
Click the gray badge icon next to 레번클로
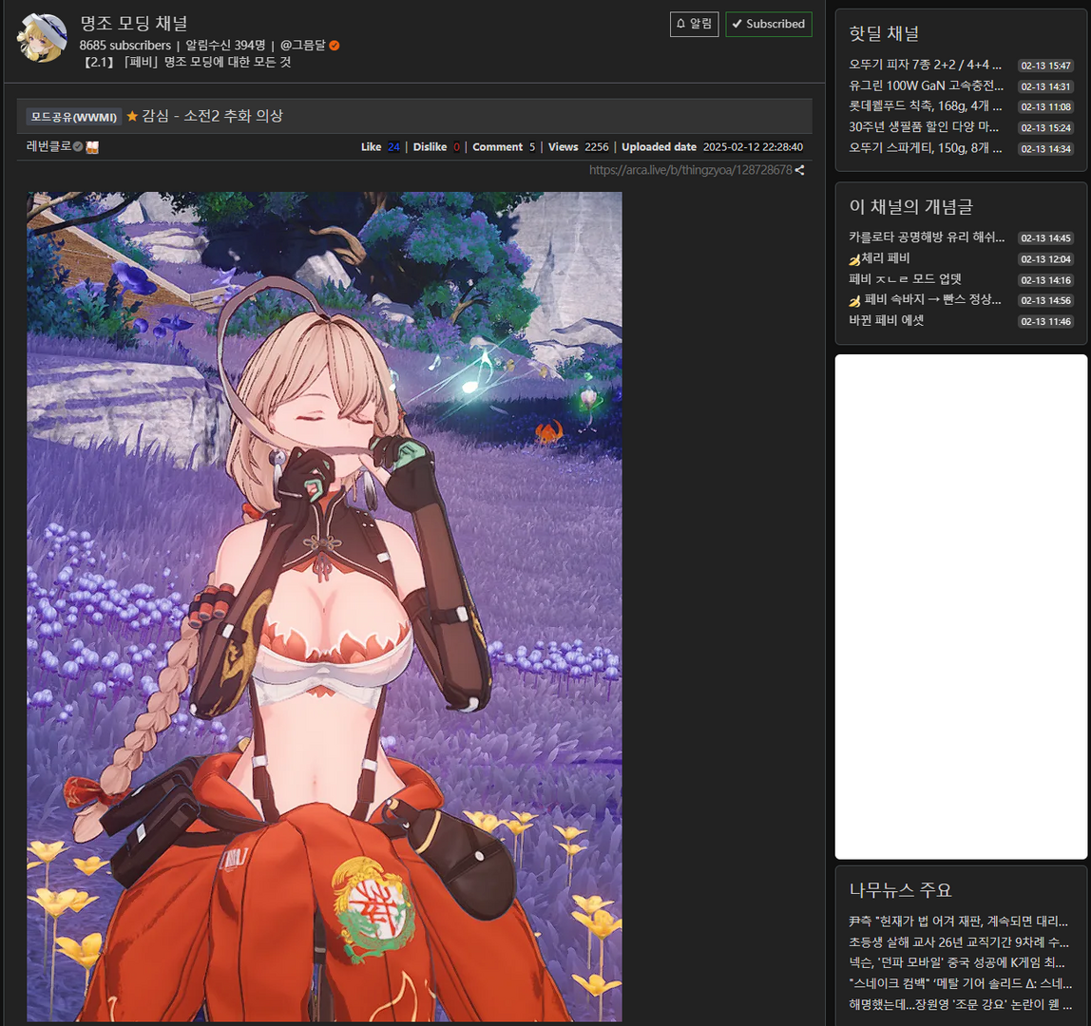click(78, 146)
